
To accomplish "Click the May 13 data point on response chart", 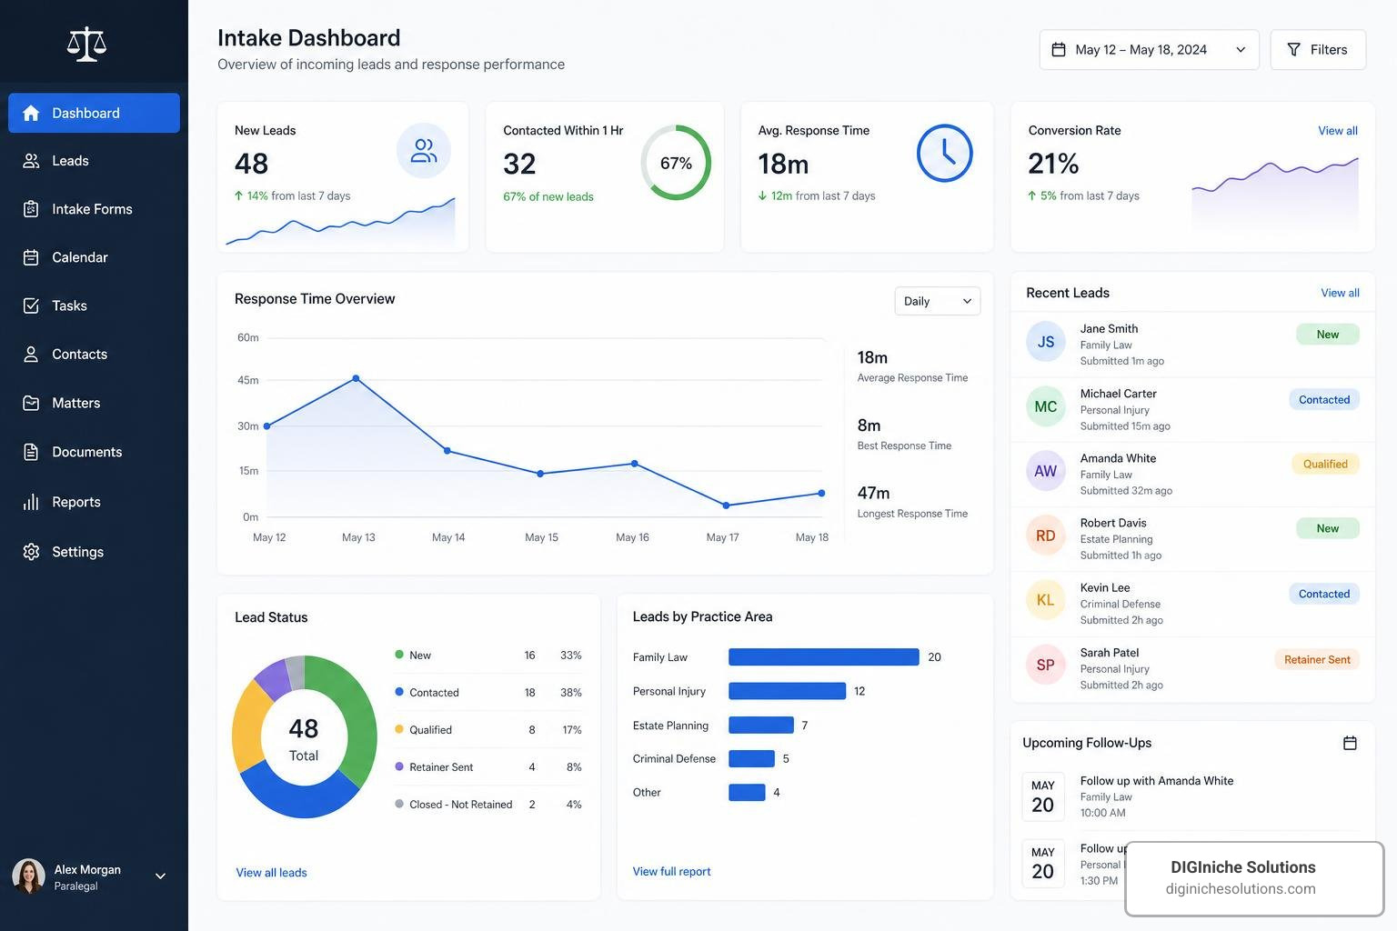I will click(356, 378).
